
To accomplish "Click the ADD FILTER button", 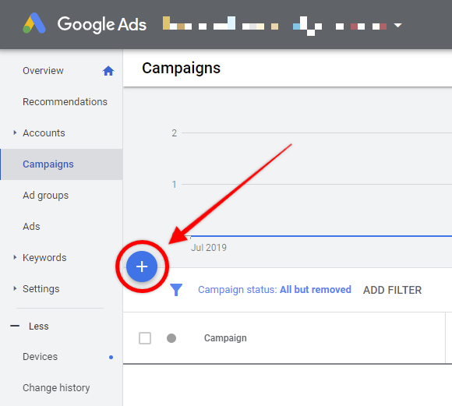I will pyautogui.click(x=392, y=290).
